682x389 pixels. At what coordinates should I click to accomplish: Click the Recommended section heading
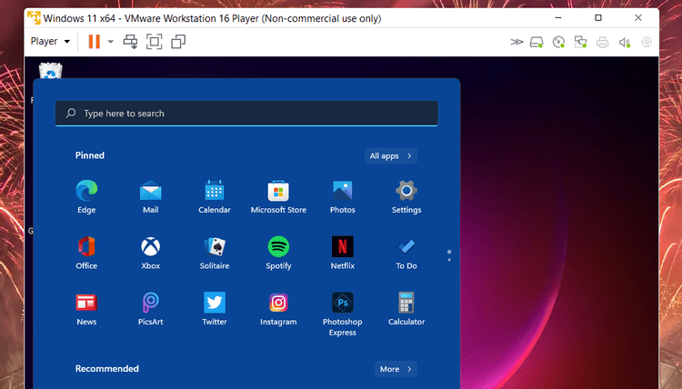(x=107, y=369)
